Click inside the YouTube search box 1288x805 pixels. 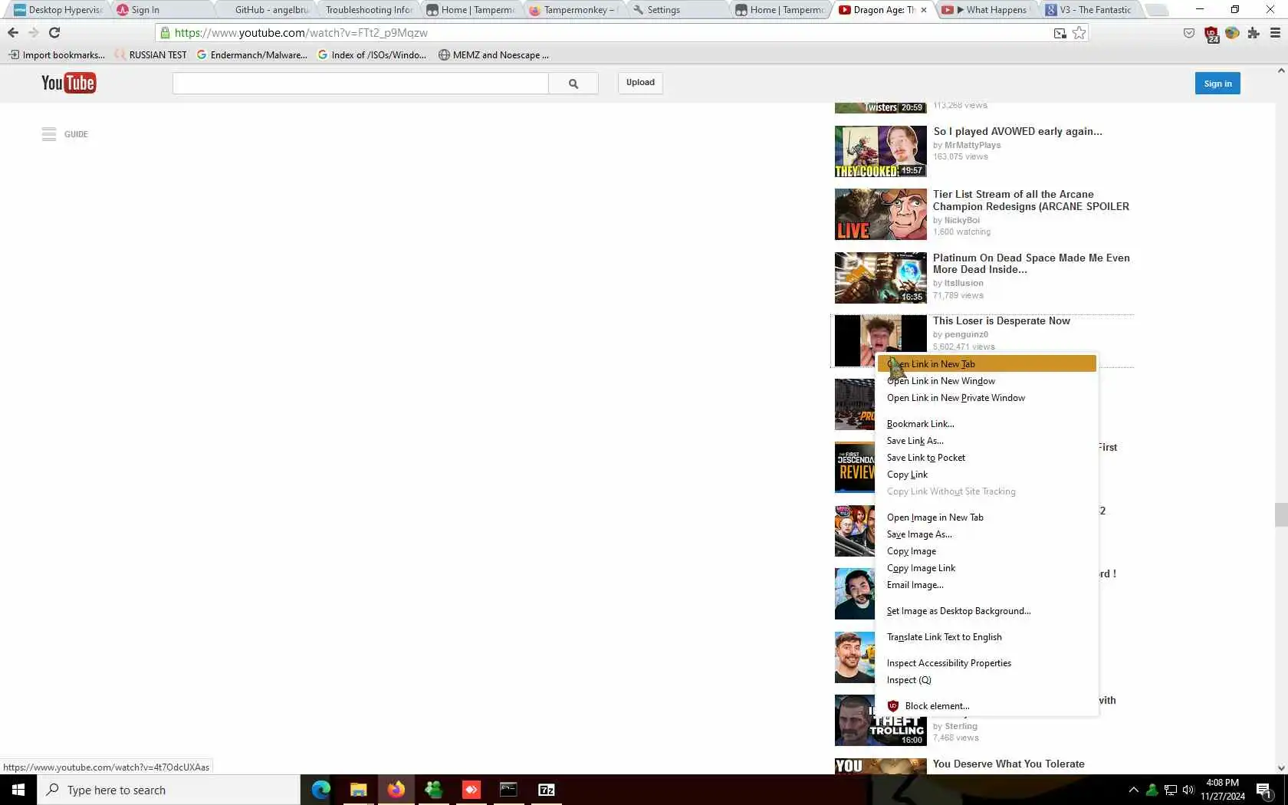tap(360, 84)
